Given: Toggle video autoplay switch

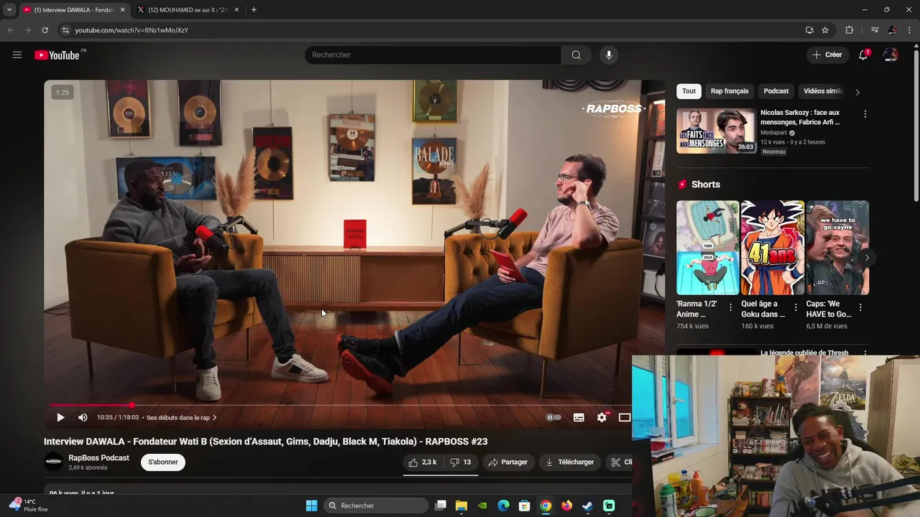Looking at the screenshot, I should pos(553,417).
